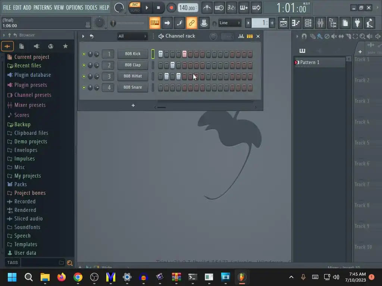Click the Windows Start button
382x286 pixels.
[x=12, y=277]
